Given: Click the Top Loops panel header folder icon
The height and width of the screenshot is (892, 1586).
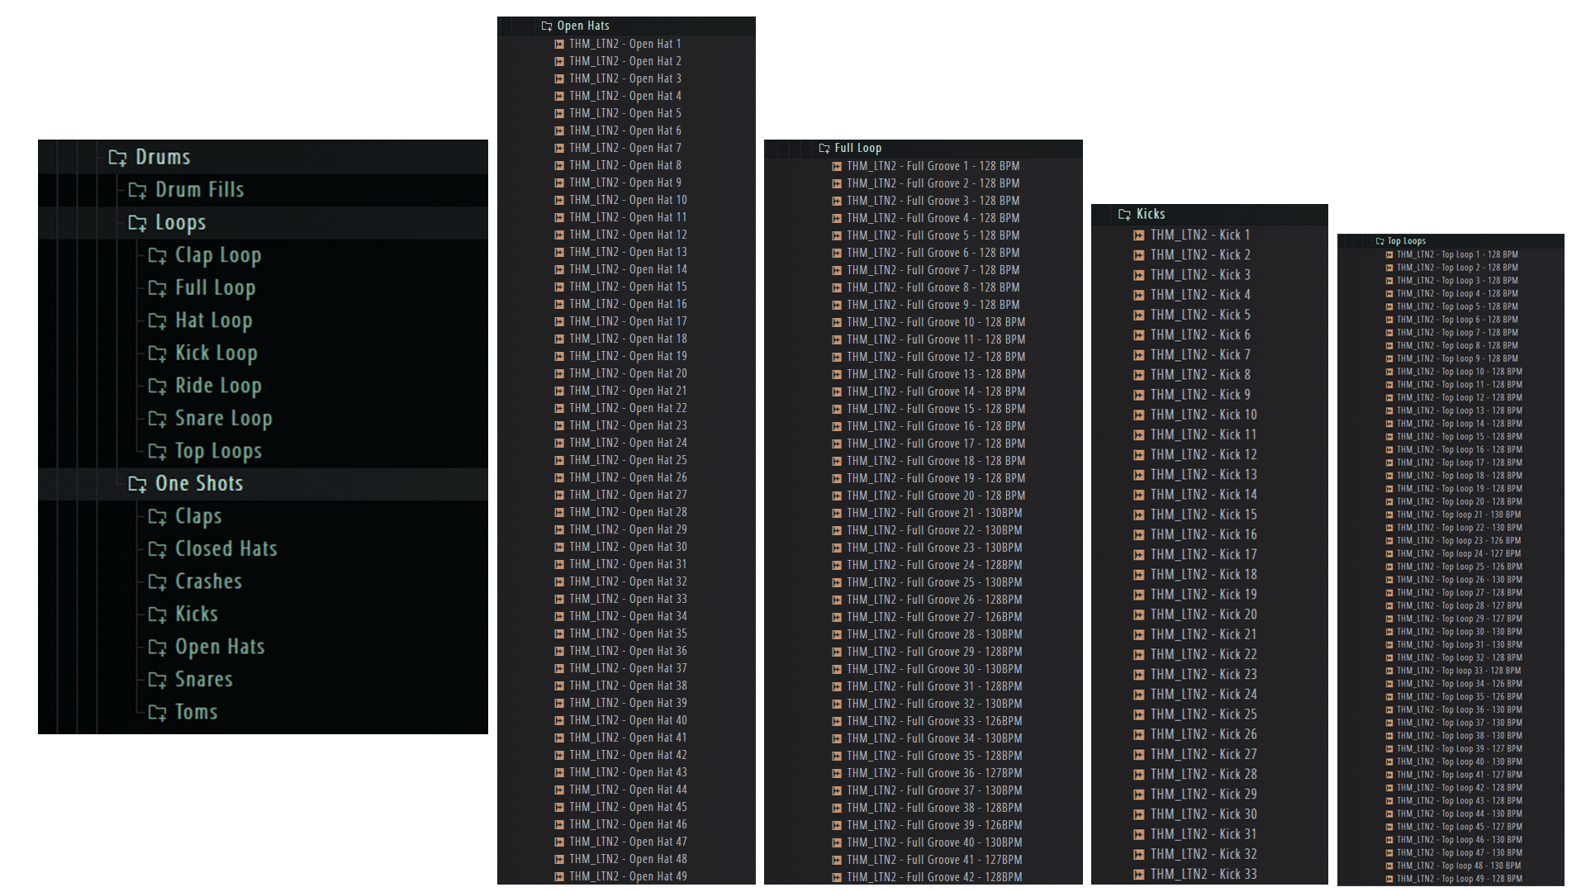Looking at the screenshot, I should (1379, 241).
